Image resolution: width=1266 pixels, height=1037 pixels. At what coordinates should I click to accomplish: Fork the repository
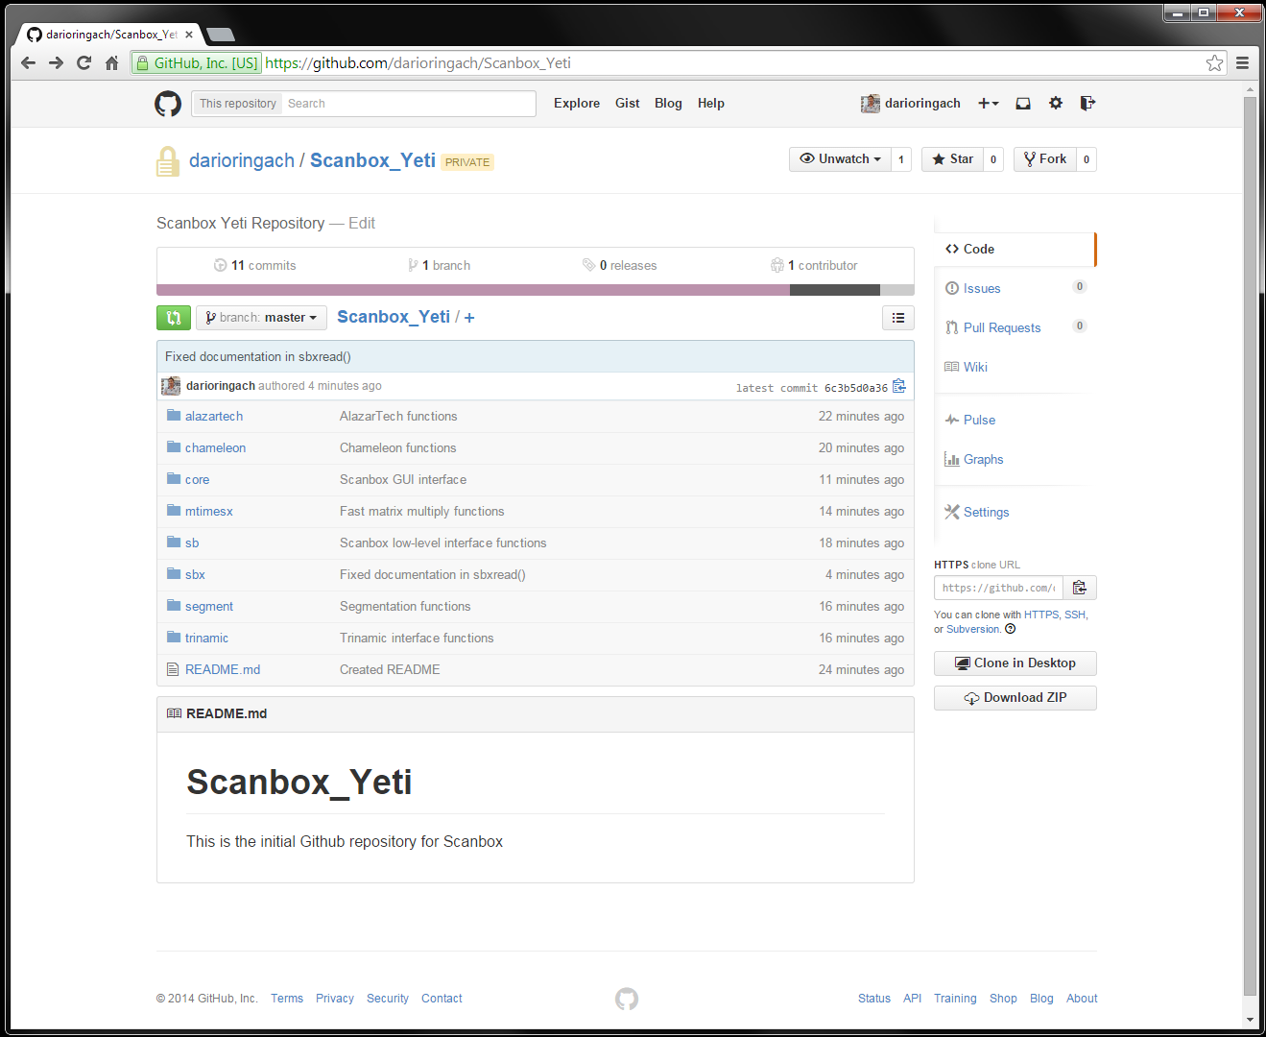coord(1045,159)
